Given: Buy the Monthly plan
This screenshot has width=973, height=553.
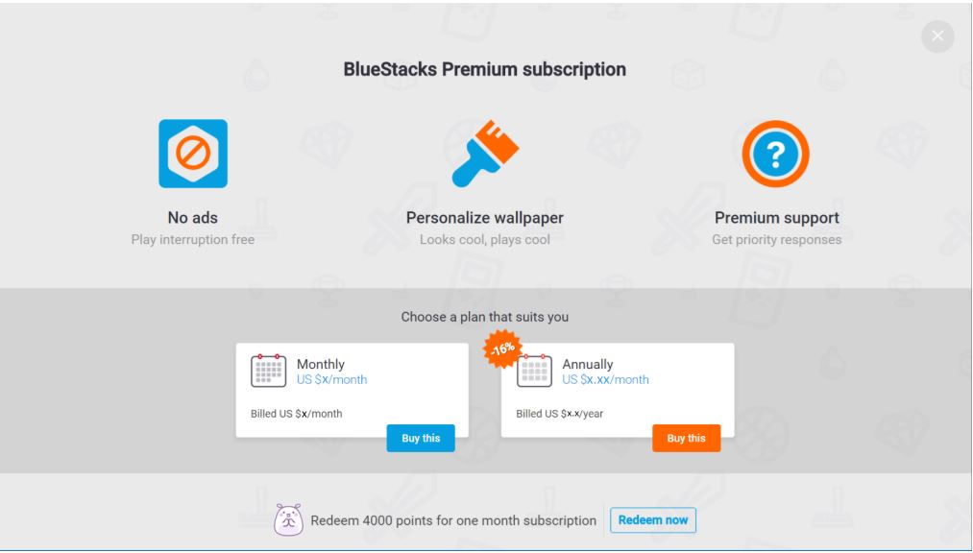Looking at the screenshot, I should (421, 438).
